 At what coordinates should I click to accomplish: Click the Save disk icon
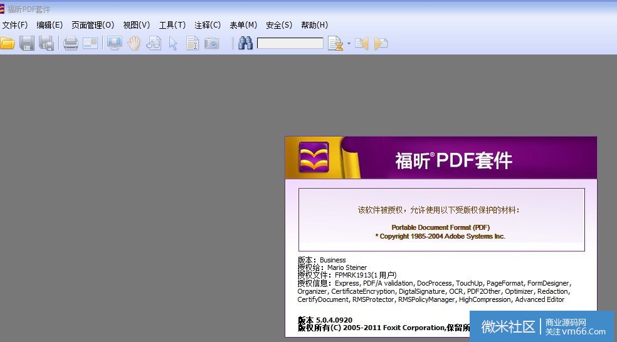pyautogui.click(x=27, y=43)
